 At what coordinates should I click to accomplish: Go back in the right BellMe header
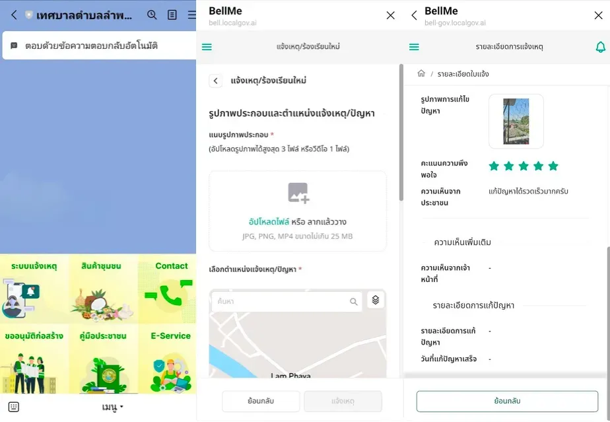[x=414, y=15]
